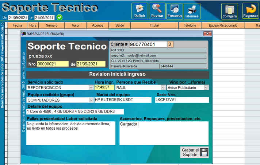The width and height of the screenshot is (260, 165).
Task: Click the green checkmark beside the dates
Action: [x=60, y=17]
